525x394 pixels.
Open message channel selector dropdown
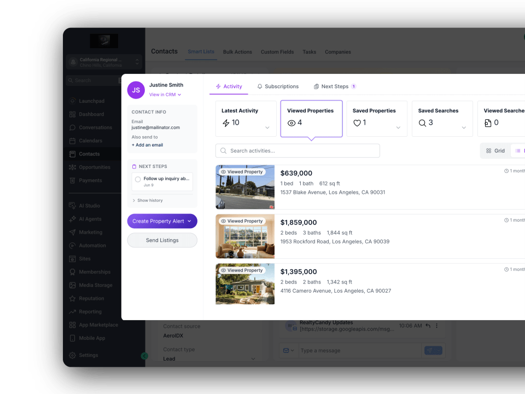click(288, 350)
